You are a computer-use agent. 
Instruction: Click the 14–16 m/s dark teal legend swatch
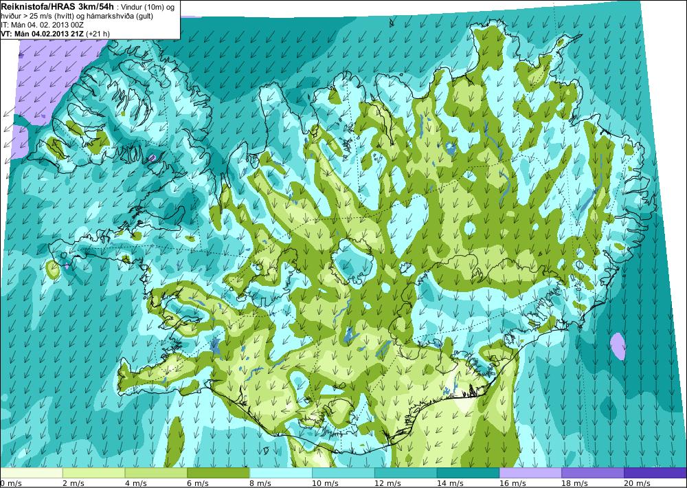pos(468,473)
